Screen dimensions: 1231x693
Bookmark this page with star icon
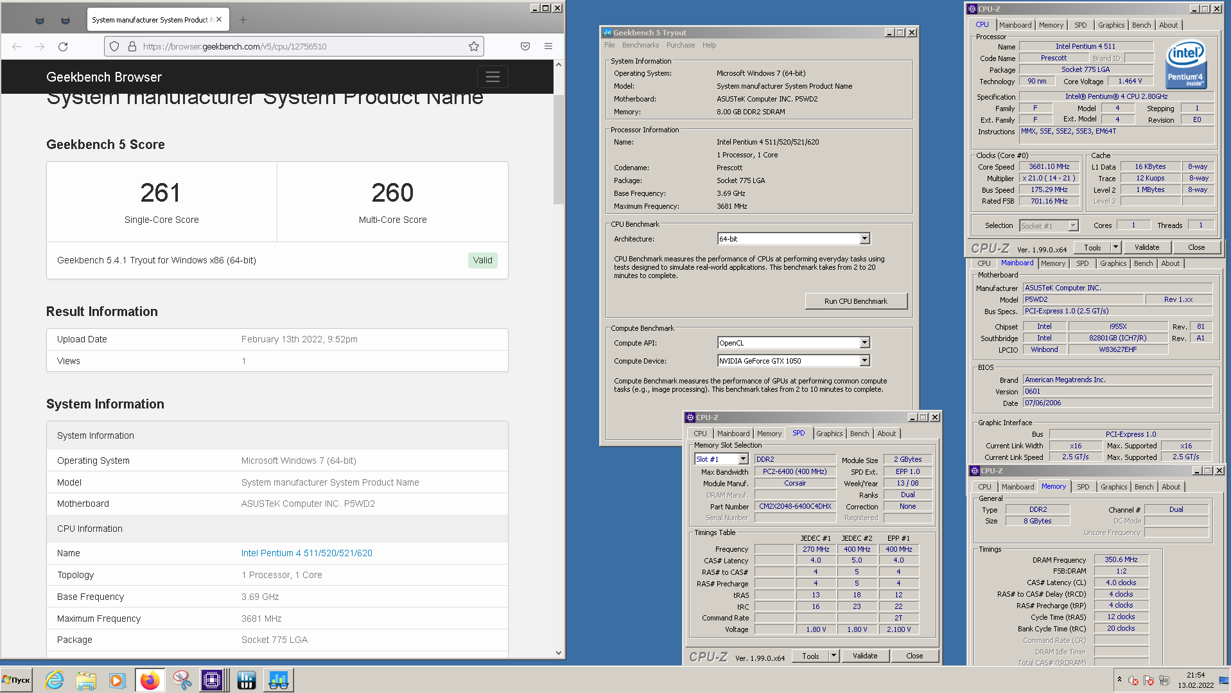(x=474, y=46)
